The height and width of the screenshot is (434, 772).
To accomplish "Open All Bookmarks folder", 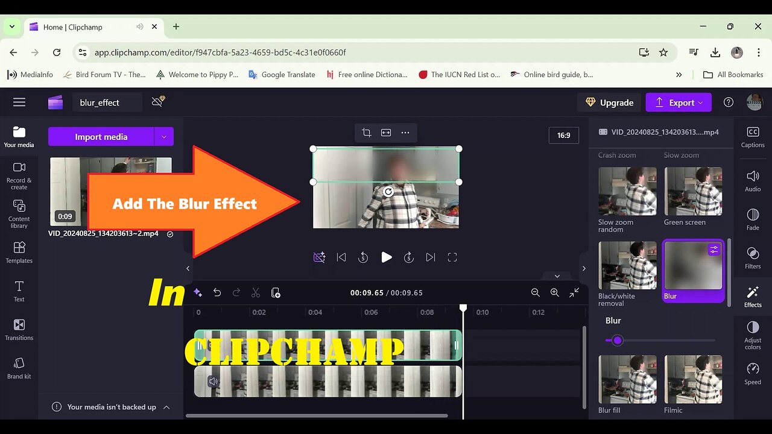I will tap(733, 75).
